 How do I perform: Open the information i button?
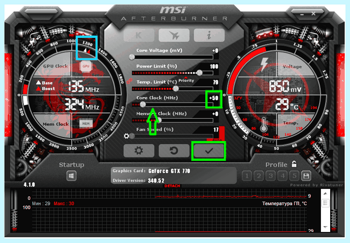(x=209, y=35)
